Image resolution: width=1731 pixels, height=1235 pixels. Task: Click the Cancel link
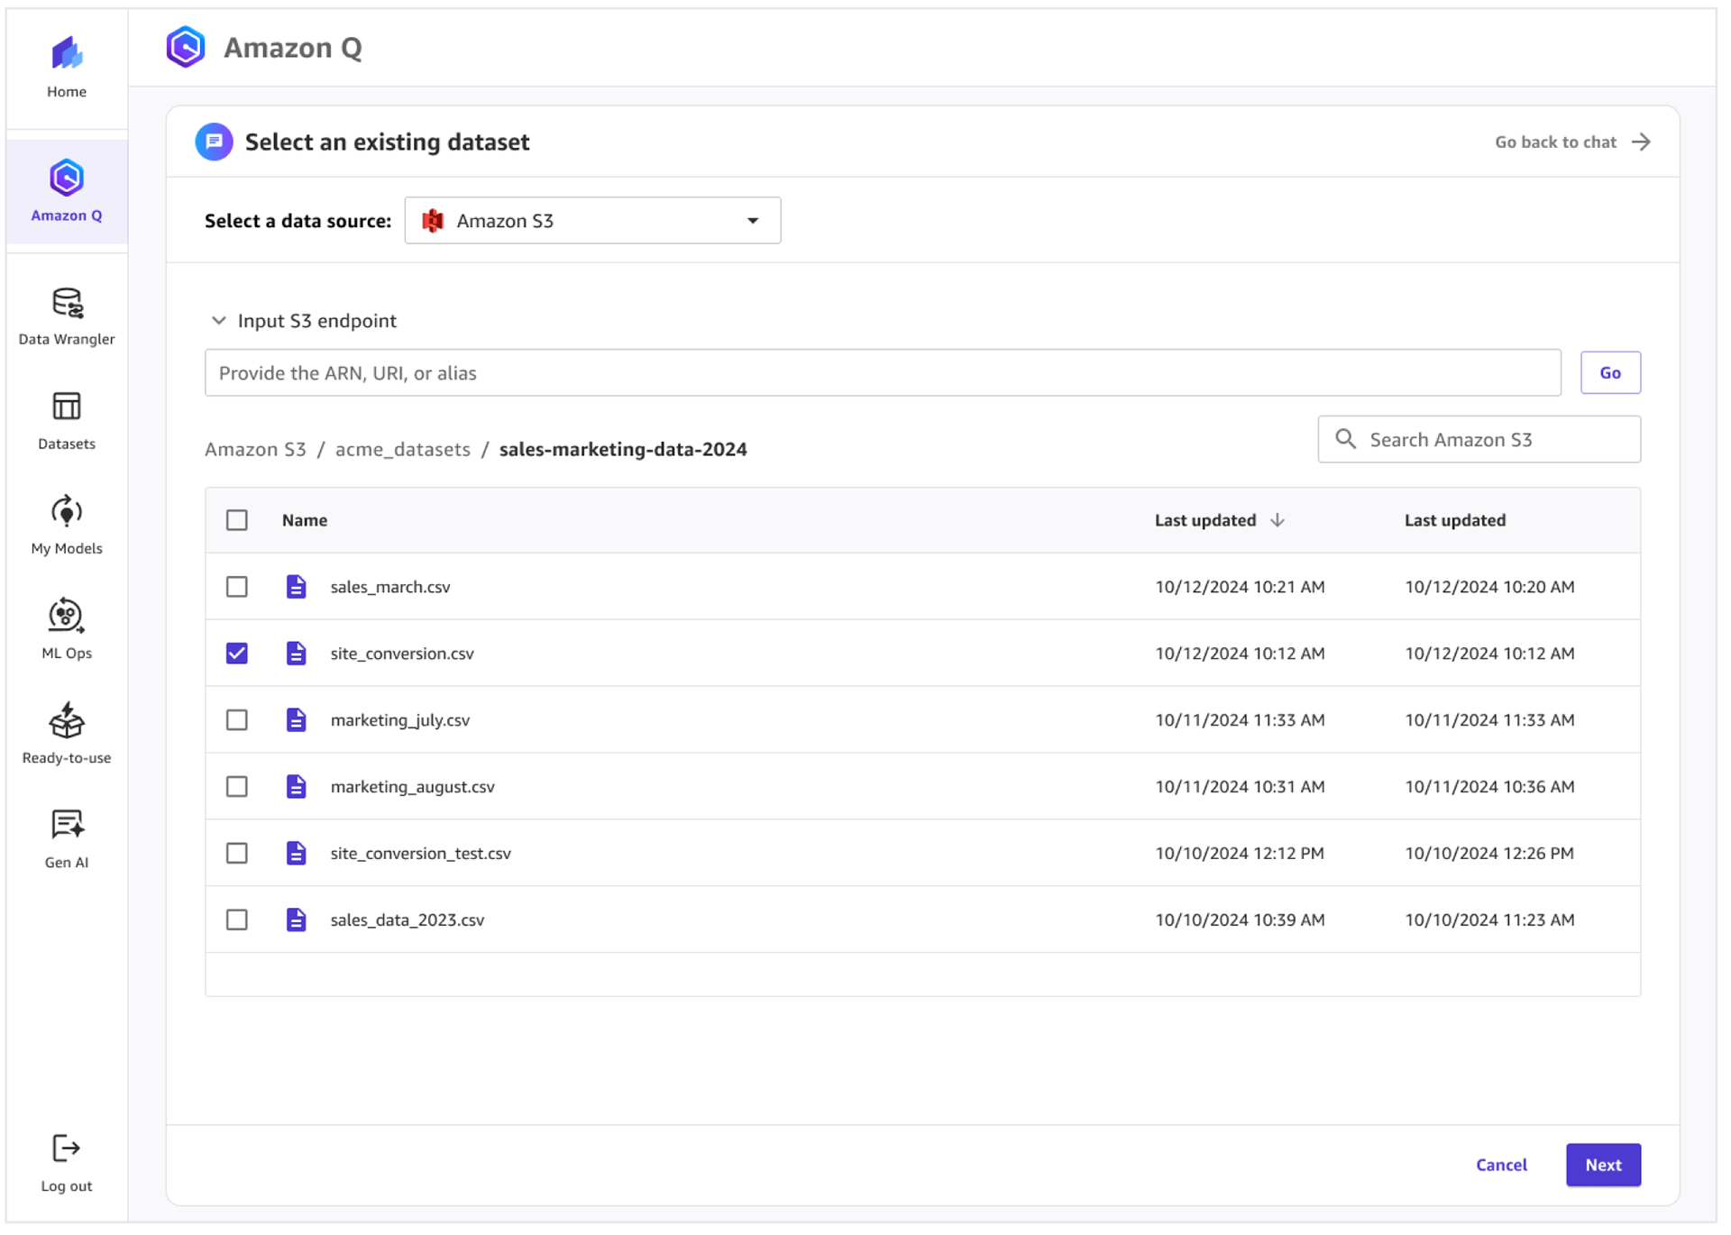(1501, 1165)
